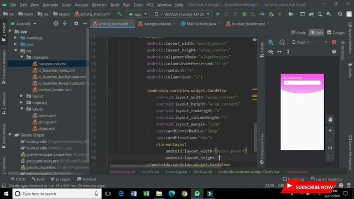The image size is (354, 199).
Task: Switch to Design view mode
Action: point(336,33)
